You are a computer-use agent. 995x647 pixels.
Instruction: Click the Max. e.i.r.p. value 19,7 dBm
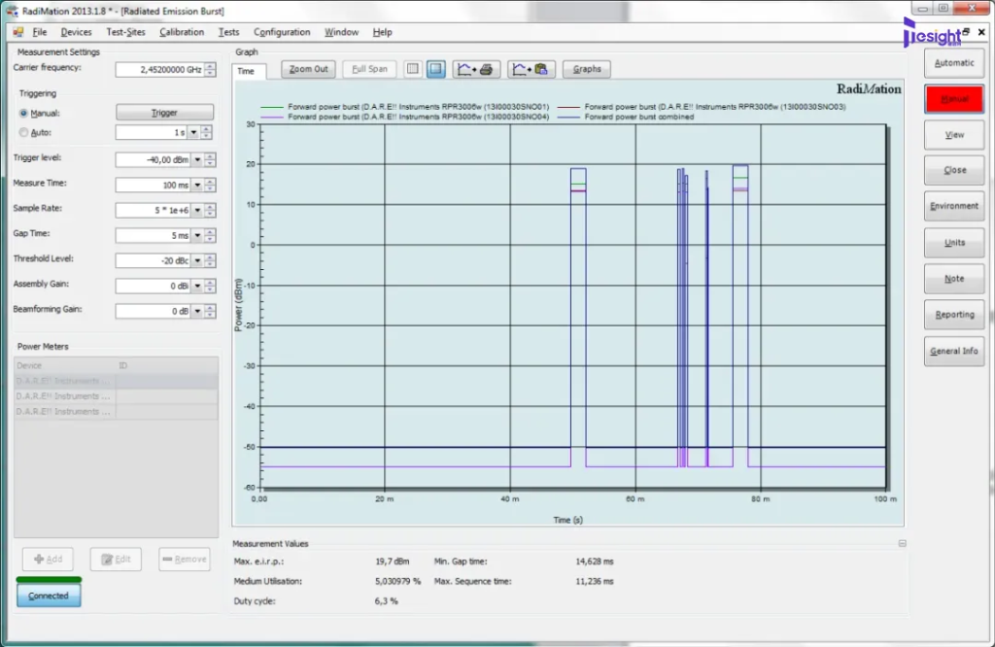(x=393, y=562)
